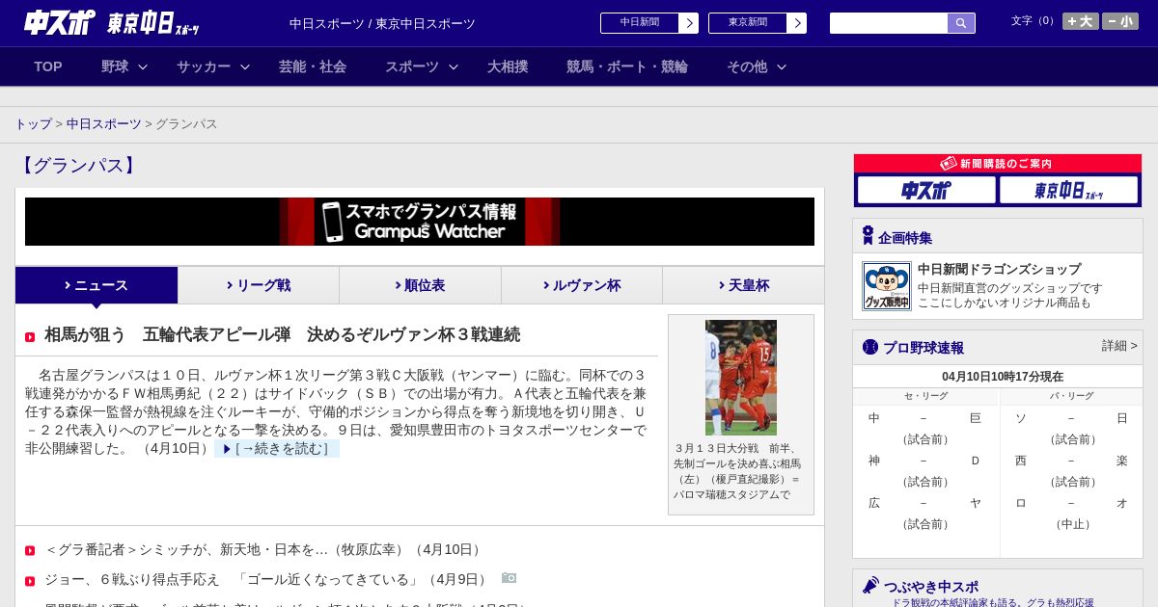Click the パ・リーグ column header
Viewport: 1158px width, 607px height.
(x=1071, y=396)
